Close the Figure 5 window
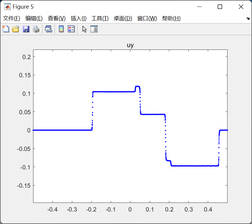This screenshot has height=224, width=252. (241, 7)
